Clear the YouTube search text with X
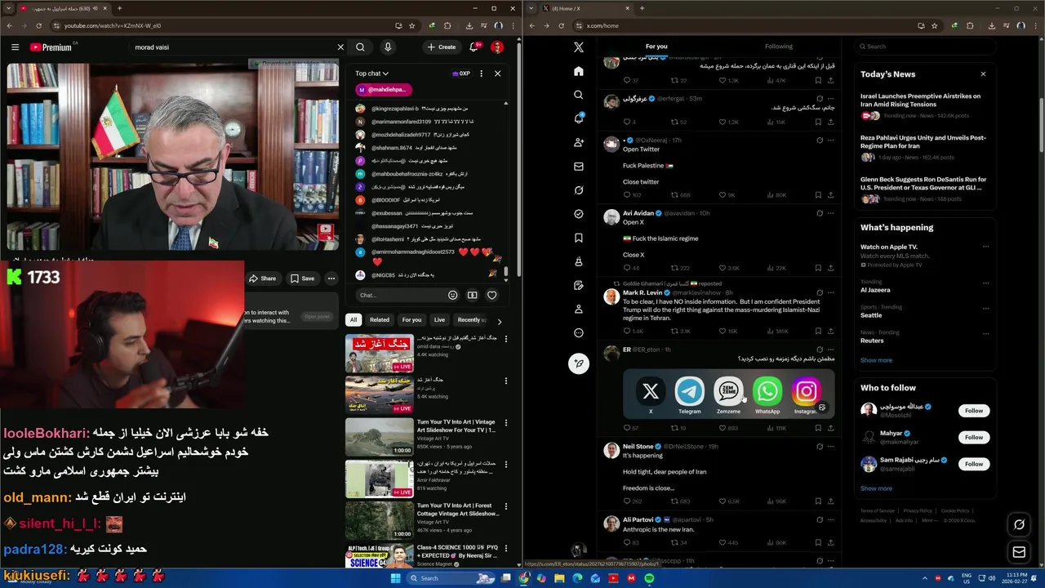Screen dimensions: 1045x588 (x=340, y=47)
